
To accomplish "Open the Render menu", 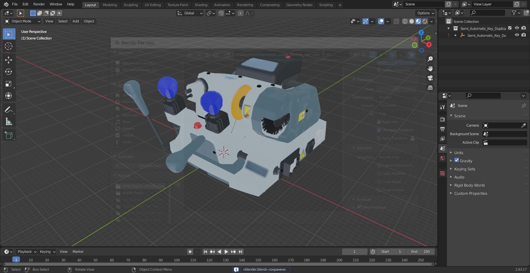I will tap(39, 4).
